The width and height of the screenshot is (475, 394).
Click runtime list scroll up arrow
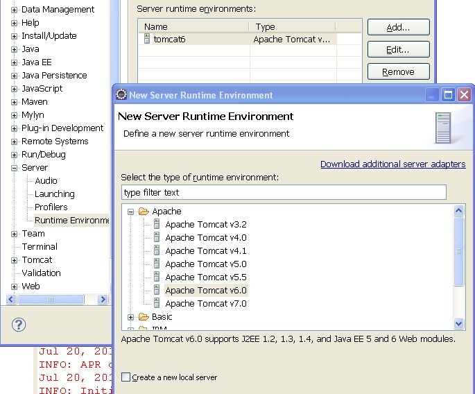tap(458, 210)
